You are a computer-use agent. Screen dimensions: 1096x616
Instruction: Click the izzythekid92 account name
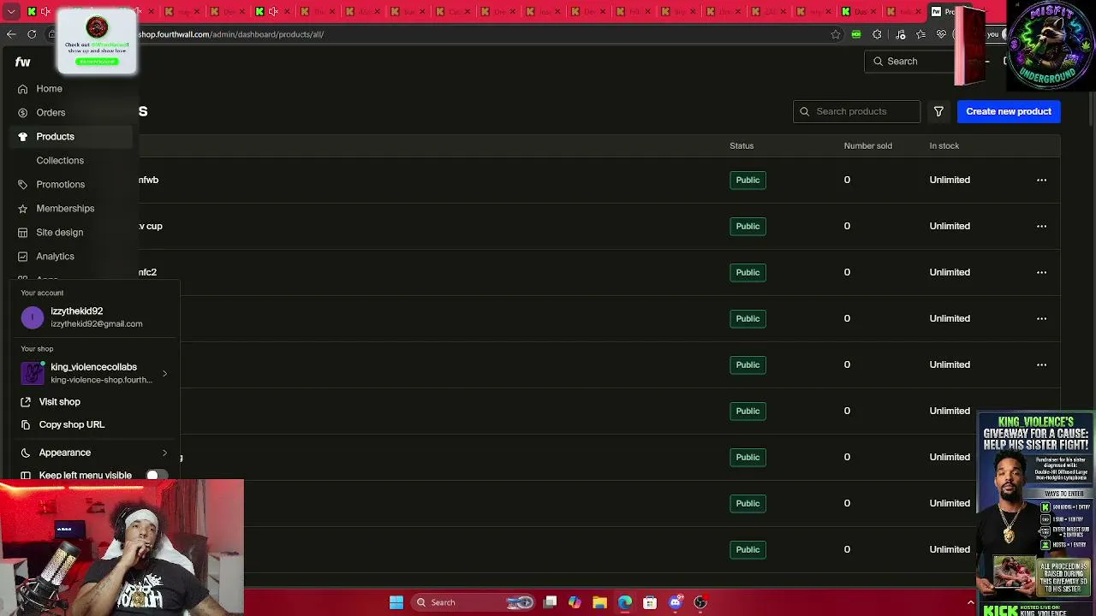coord(77,311)
